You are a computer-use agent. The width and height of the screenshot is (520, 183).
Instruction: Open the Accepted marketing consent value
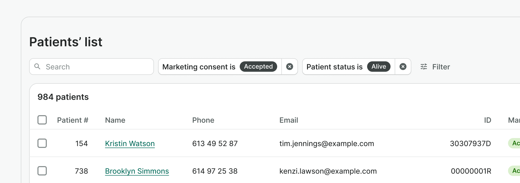258,67
